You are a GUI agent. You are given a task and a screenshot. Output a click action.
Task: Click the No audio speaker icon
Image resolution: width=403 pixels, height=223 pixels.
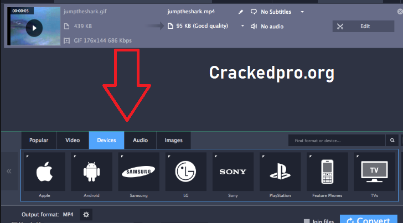[x=254, y=26]
